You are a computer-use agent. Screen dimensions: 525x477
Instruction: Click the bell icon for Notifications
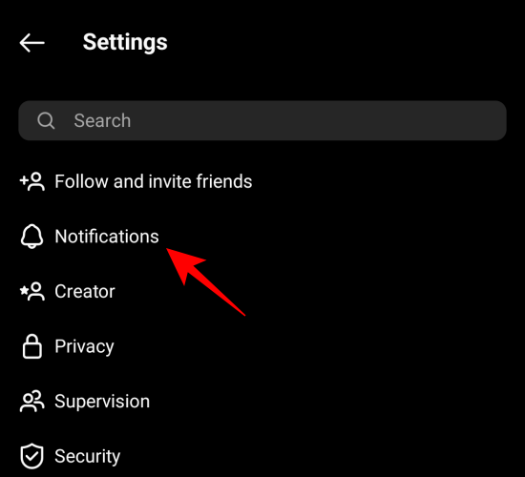click(32, 237)
